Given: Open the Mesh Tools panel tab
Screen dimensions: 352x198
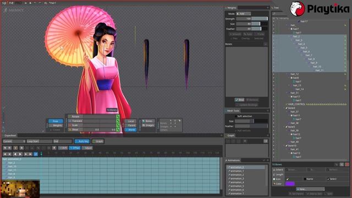Looking at the screenshot, I should point(232,111).
